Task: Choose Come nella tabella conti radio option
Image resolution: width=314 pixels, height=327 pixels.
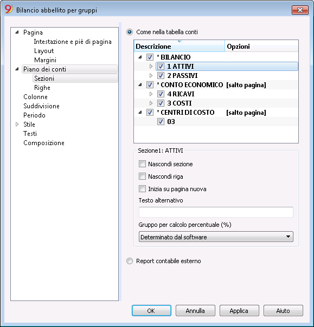Action: click(130, 32)
